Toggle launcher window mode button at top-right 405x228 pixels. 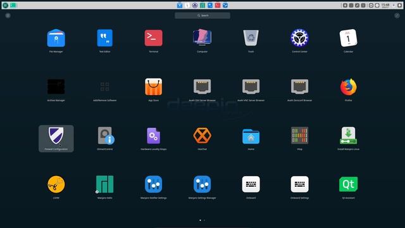[397, 15]
